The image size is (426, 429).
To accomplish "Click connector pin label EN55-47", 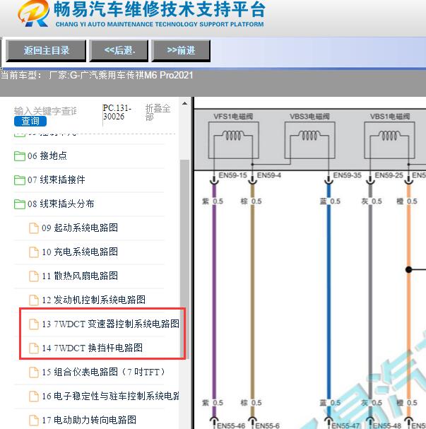I will click(345, 425).
